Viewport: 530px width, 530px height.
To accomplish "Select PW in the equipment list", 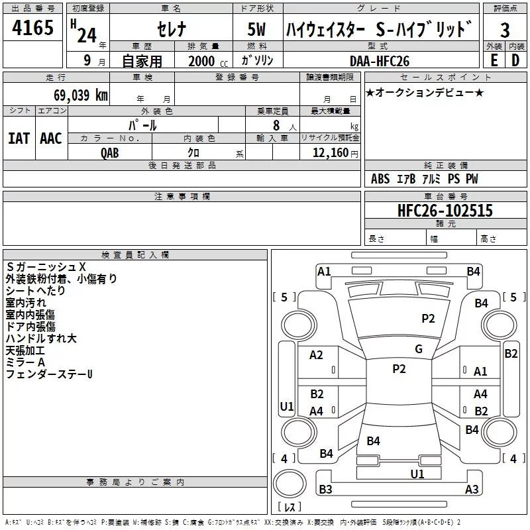I will pyautogui.click(x=472, y=179).
